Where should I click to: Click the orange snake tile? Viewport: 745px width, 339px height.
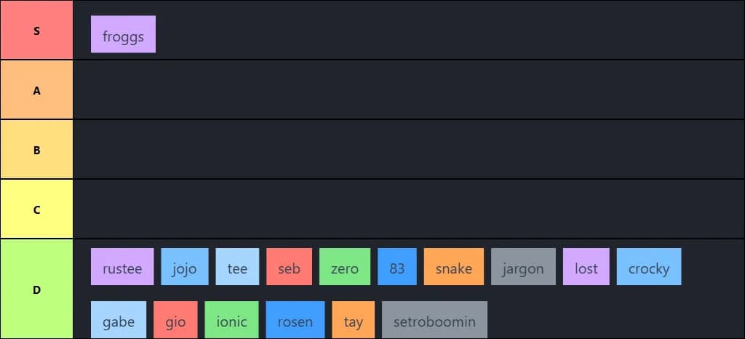(x=454, y=267)
